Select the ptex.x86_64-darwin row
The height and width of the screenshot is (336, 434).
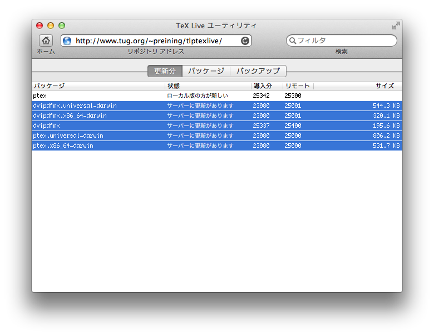217,146
